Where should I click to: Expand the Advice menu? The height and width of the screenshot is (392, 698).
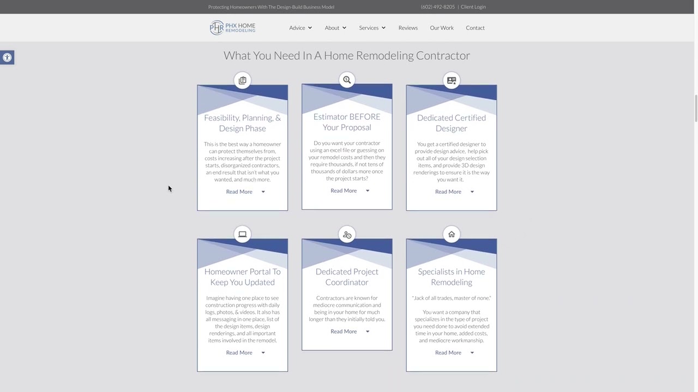(300, 28)
